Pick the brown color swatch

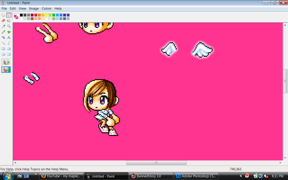(x=32, y=18)
